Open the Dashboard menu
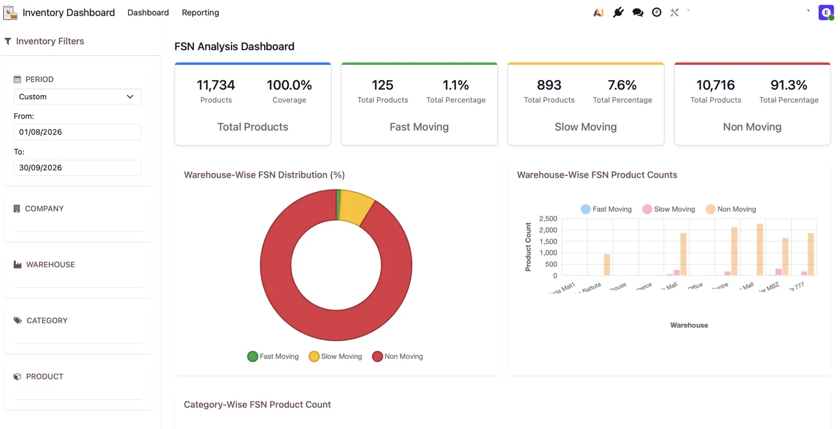Viewport: 840px width, 429px height. tap(148, 12)
